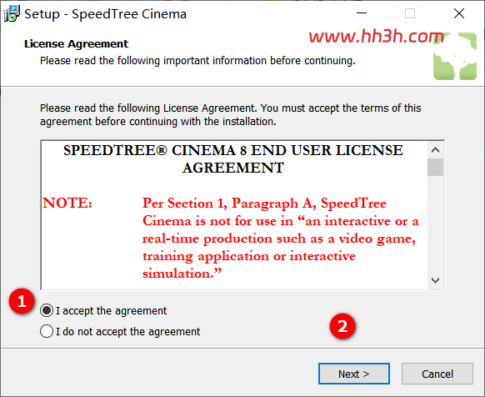The height and width of the screenshot is (397, 485).
Task: Click the license text scroll down arrow
Action: [436, 280]
